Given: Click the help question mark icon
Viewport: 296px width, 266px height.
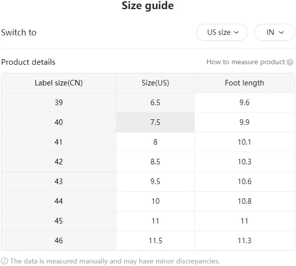Looking at the screenshot, I should click(x=290, y=62).
